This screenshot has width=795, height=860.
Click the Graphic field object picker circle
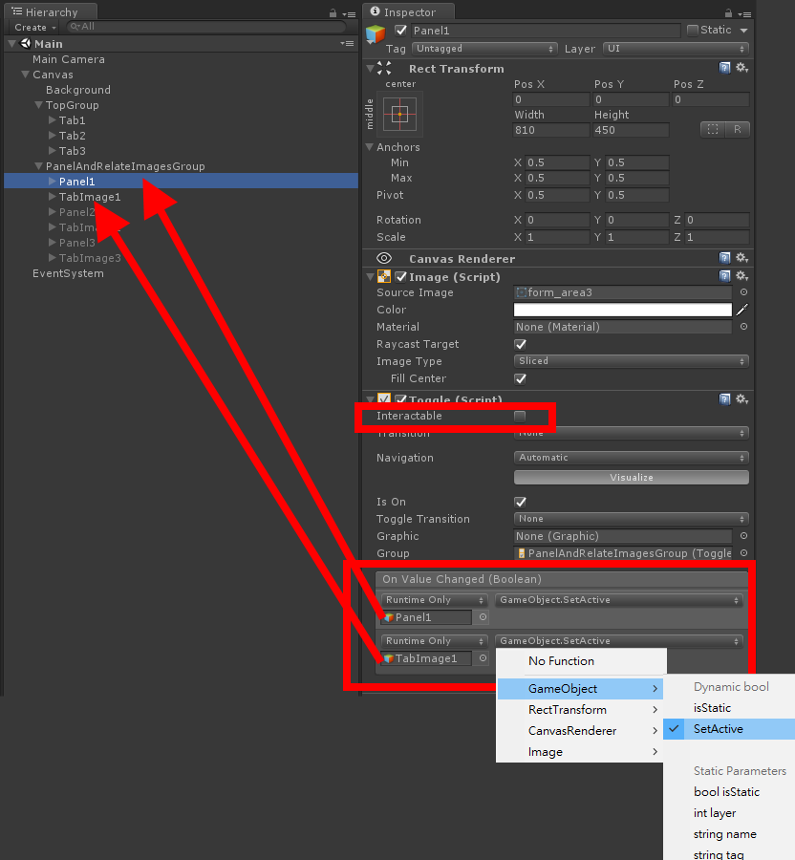coord(744,536)
